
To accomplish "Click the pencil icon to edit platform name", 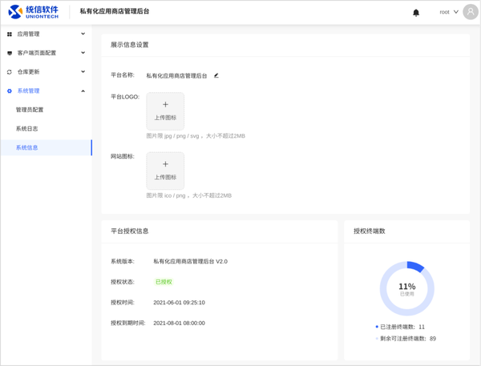I will (216, 75).
